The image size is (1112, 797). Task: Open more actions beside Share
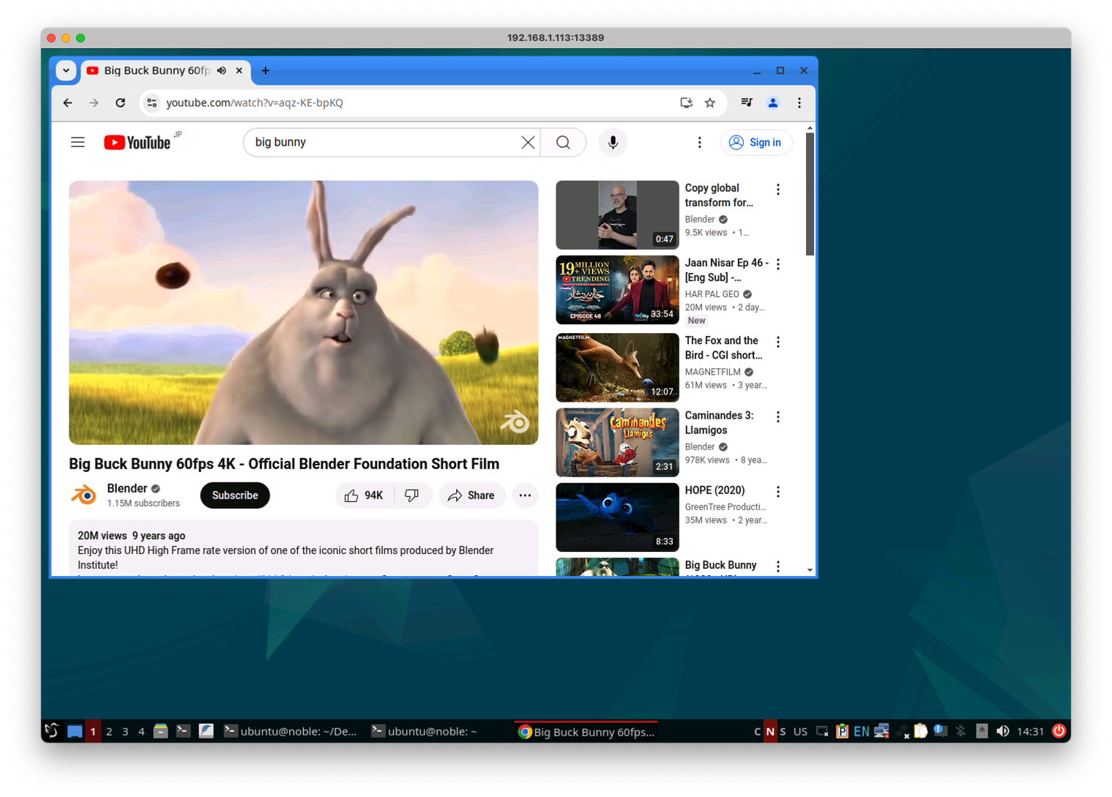(x=525, y=495)
